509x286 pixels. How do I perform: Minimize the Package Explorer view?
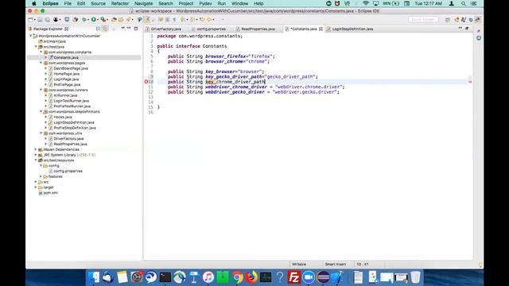(x=129, y=29)
